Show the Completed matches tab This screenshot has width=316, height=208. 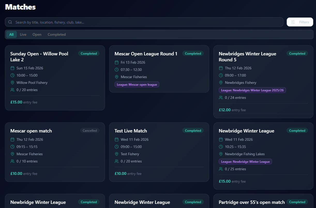pos(57,35)
